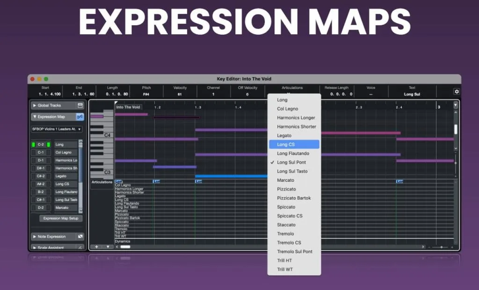The height and width of the screenshot is (290, 479).
Task: Open the Expression Map Setup dialog
Action: (x=60, y=218)
